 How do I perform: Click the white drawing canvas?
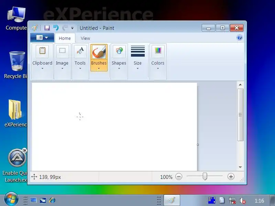(x=114, y=127)
